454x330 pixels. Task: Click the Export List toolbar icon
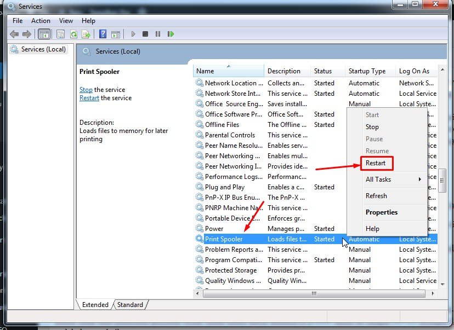click(x=86, y=34)
